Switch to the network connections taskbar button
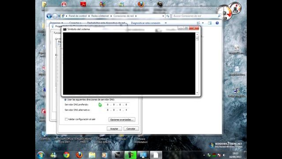Screen dimensions: 282x159 click(143, 155)
